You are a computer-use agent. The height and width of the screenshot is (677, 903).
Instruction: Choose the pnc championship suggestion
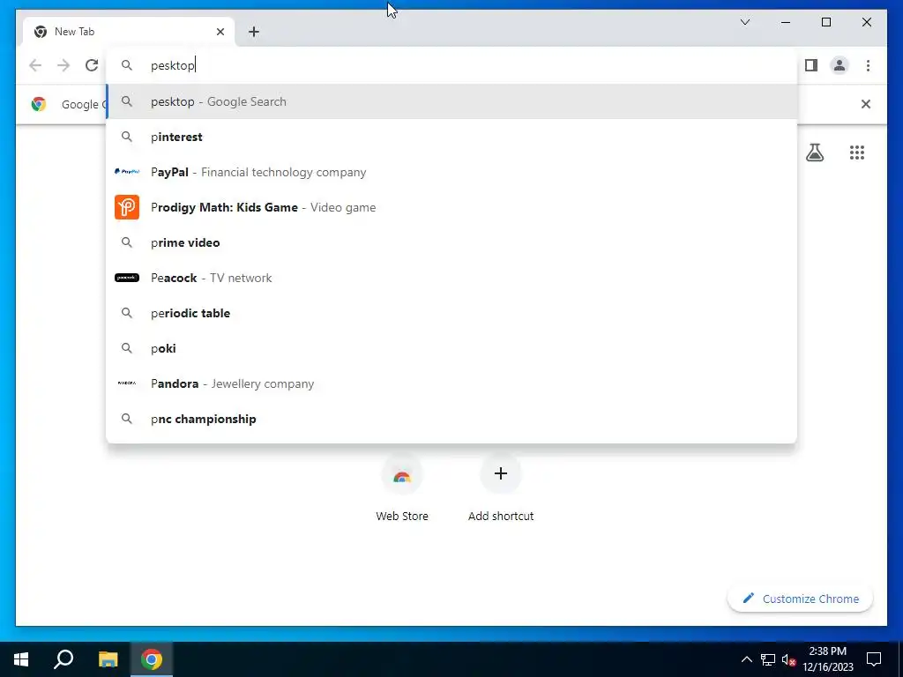(451, 419)
